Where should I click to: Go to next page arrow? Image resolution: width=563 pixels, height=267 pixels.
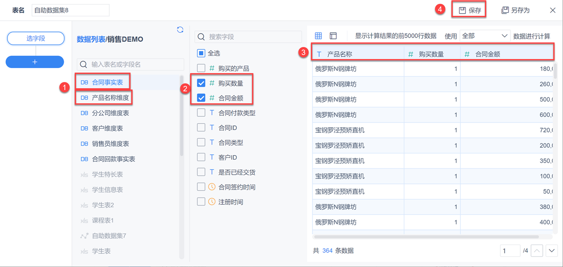pos(551,251)
